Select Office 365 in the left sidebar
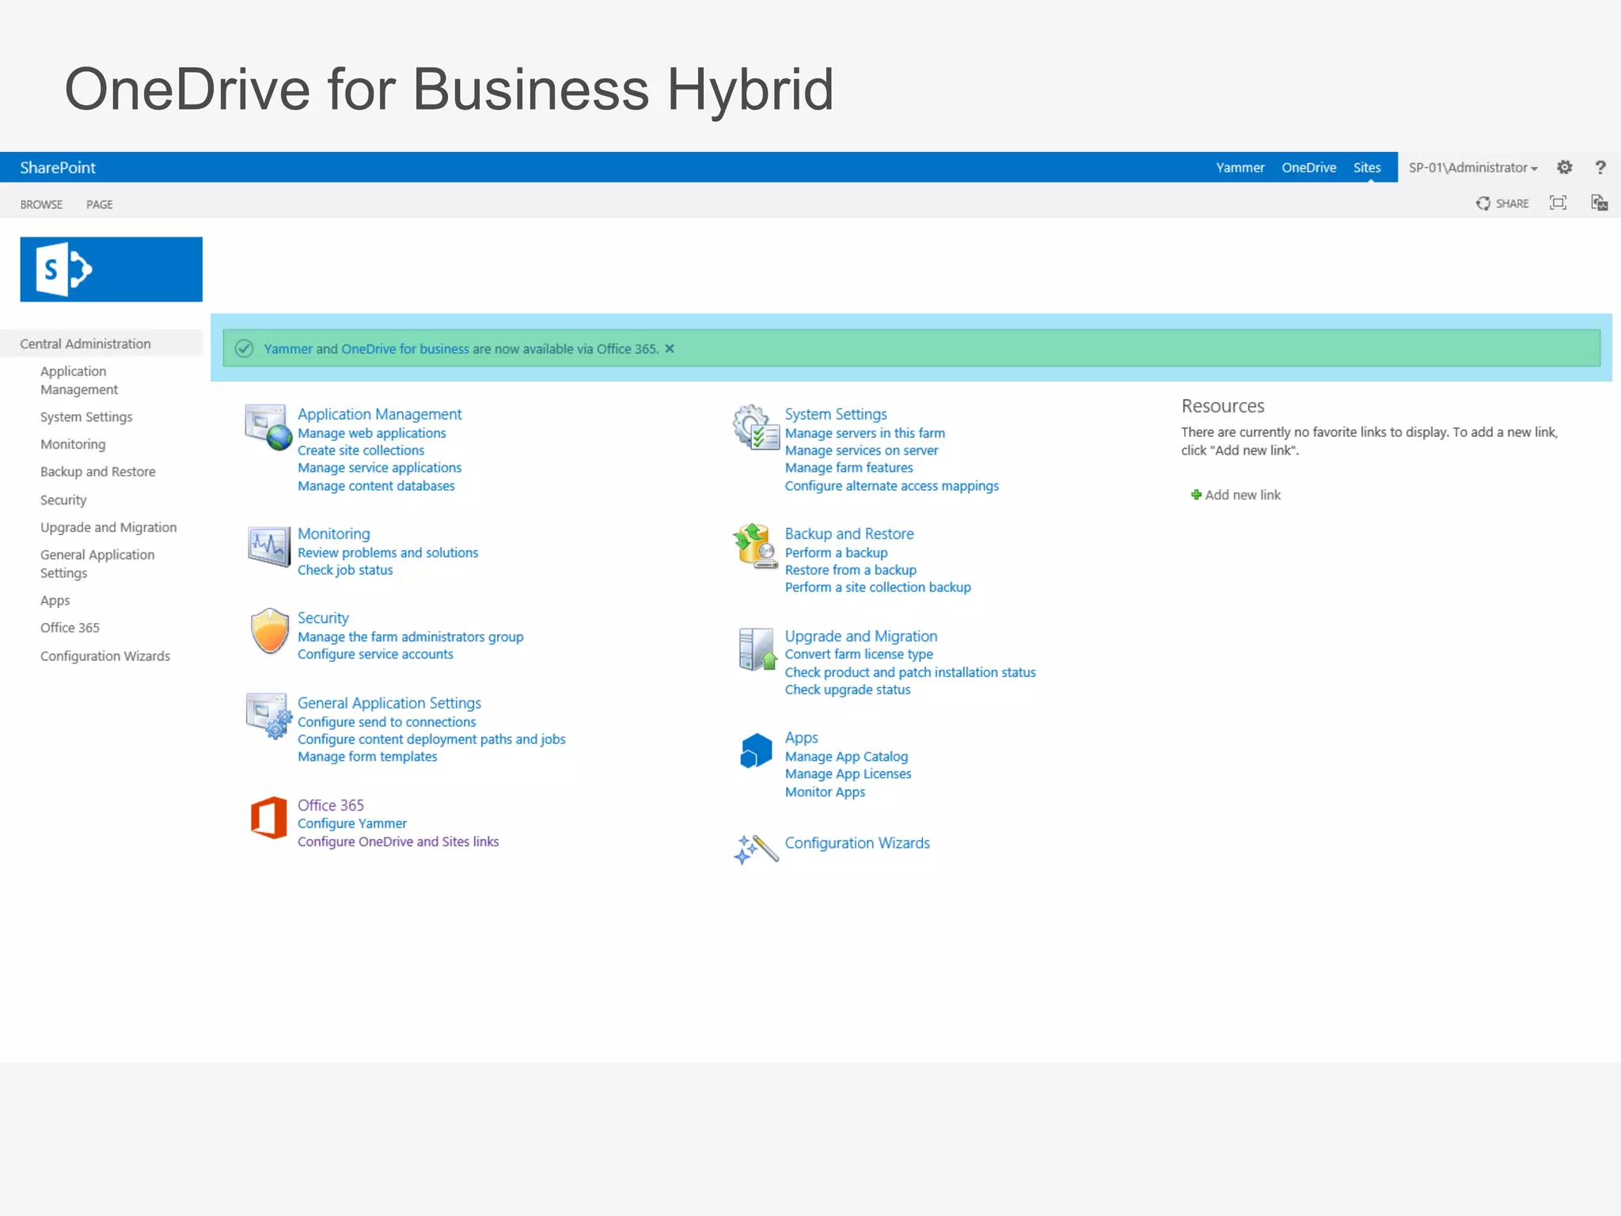The image size is (1621, 1216). [x=70, y=628]
